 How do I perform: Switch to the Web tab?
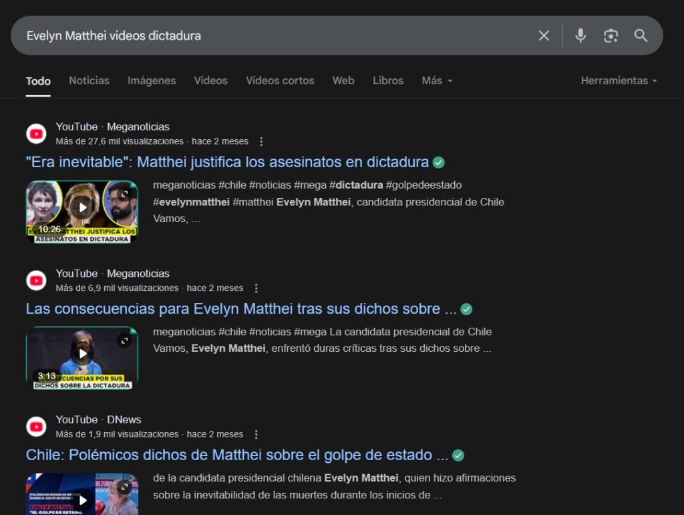point(343,81)
